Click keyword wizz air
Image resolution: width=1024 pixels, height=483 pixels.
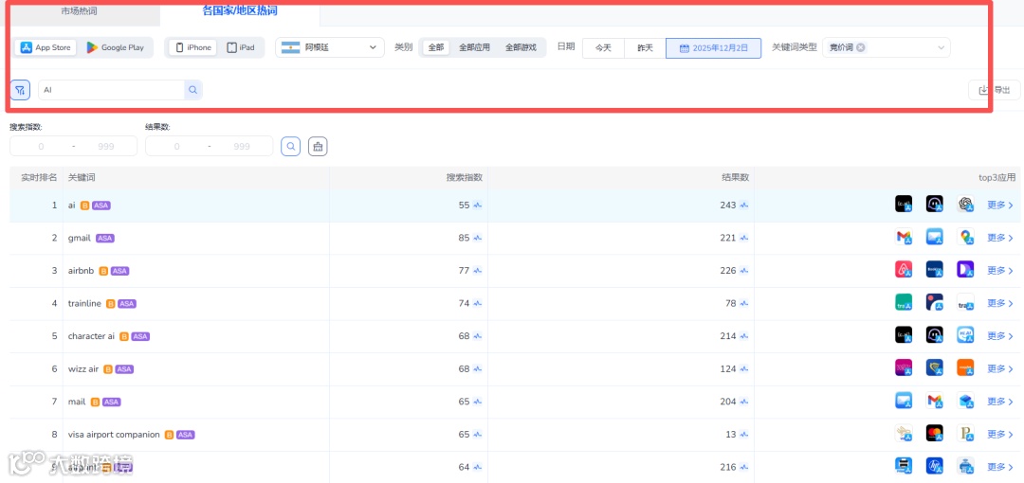82,368
